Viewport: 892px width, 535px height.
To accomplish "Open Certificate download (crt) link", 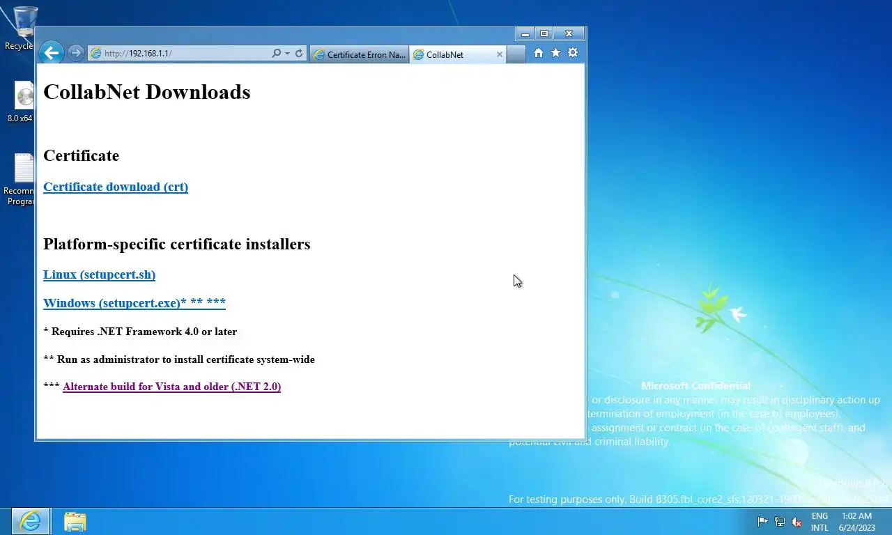I will point(116,187).
